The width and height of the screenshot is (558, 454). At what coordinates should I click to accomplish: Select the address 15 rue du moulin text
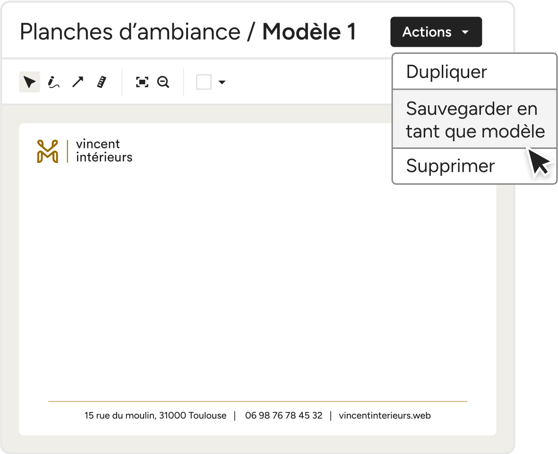155,416
